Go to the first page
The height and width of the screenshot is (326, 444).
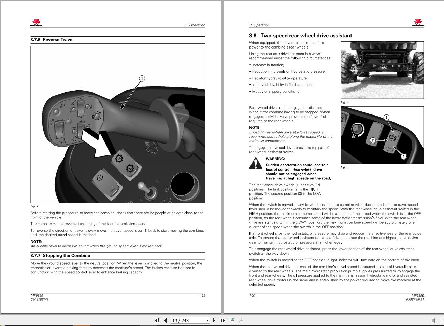157,320
